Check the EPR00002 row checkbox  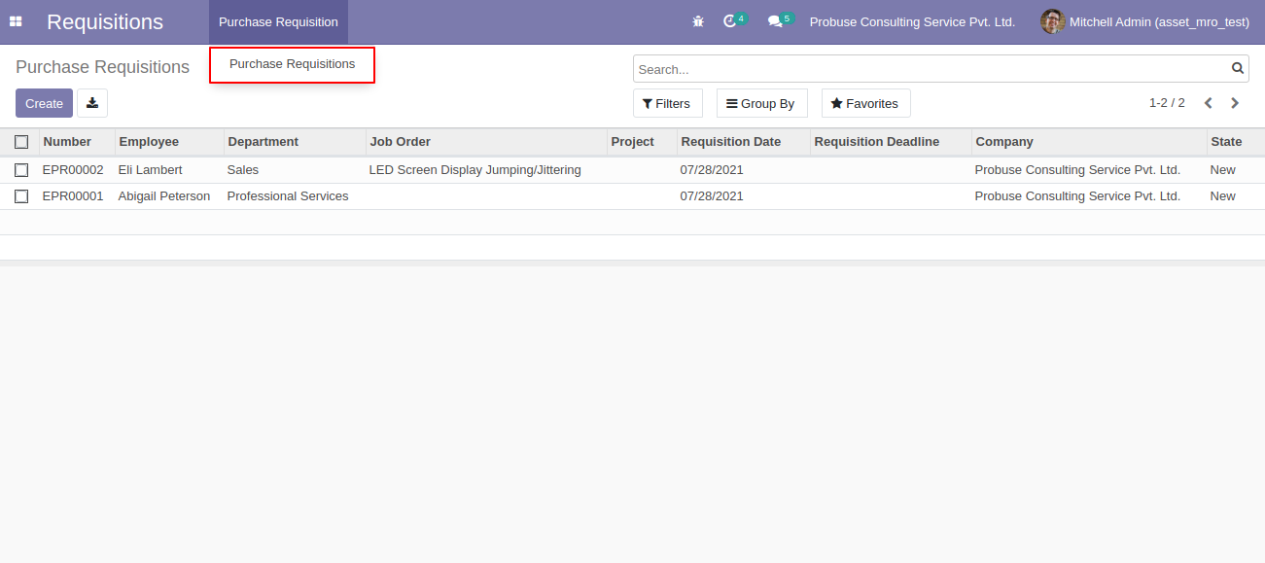click(x=21, y=170)
